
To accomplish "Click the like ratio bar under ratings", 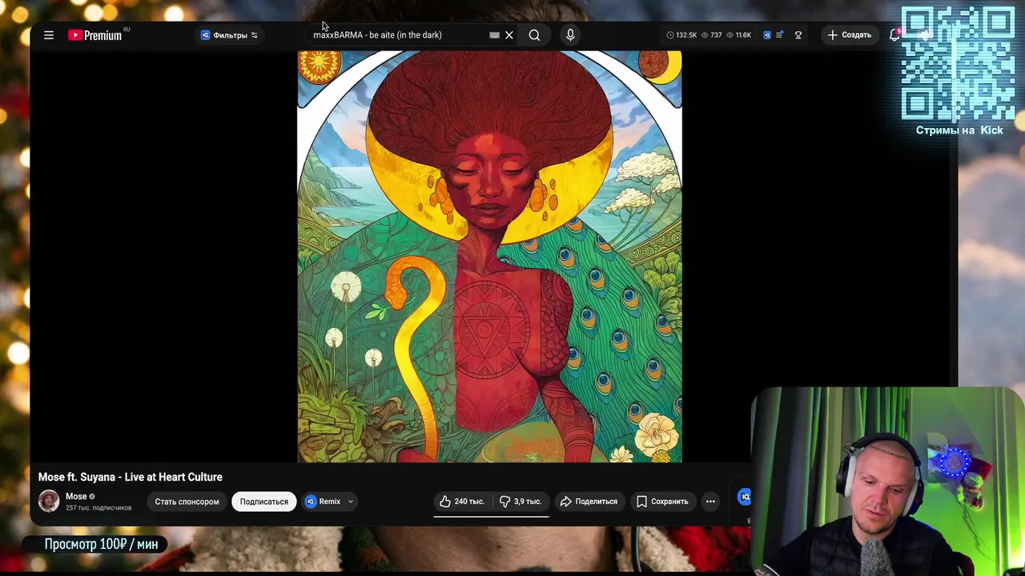I will pyautogui.click(x=491, y=517).
